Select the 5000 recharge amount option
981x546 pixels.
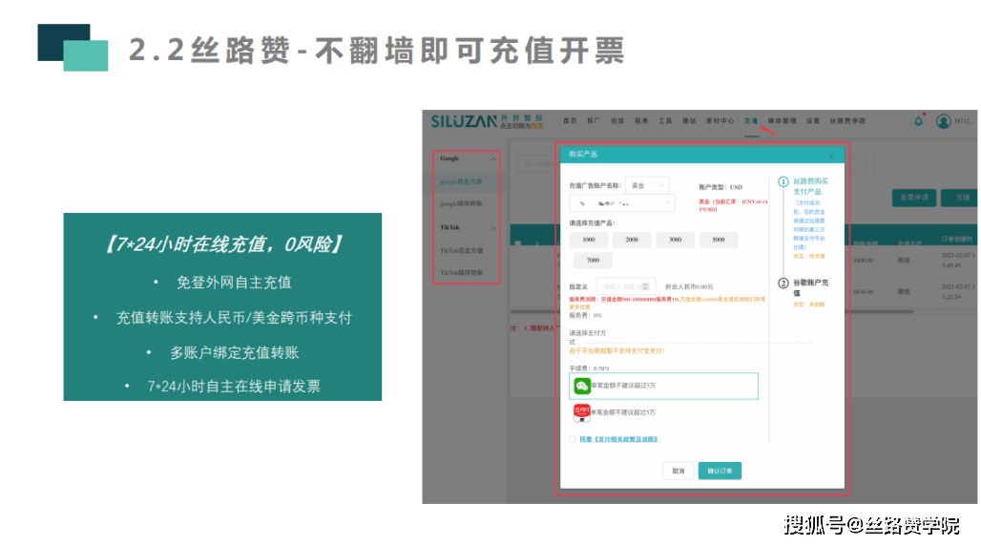(718, 241)
